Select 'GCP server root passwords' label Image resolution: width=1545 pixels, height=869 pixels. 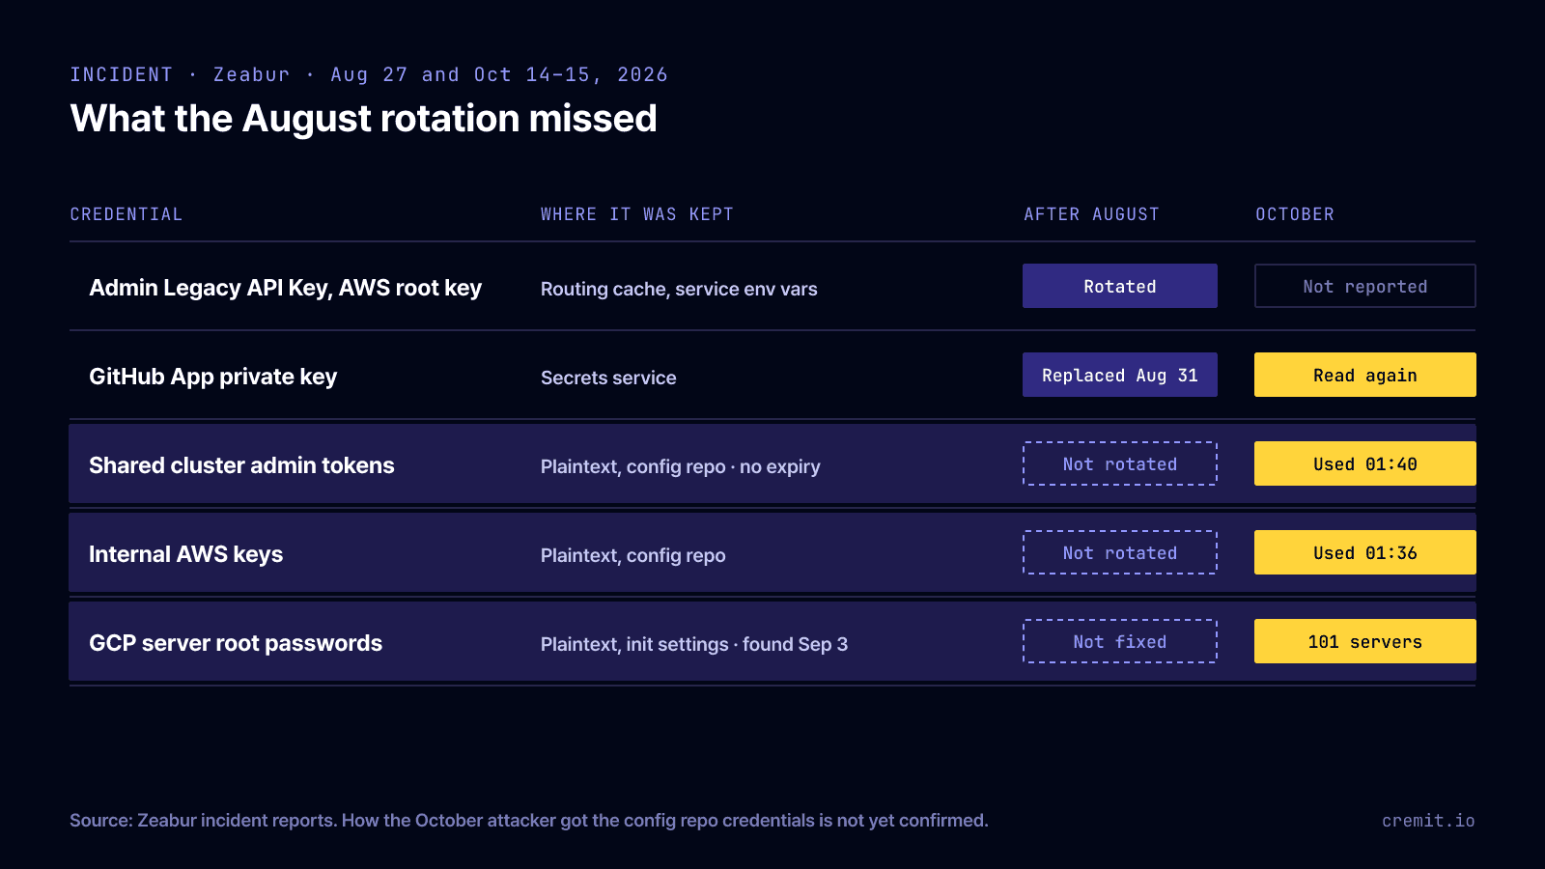pyautogui.click(x=236, y=643)
